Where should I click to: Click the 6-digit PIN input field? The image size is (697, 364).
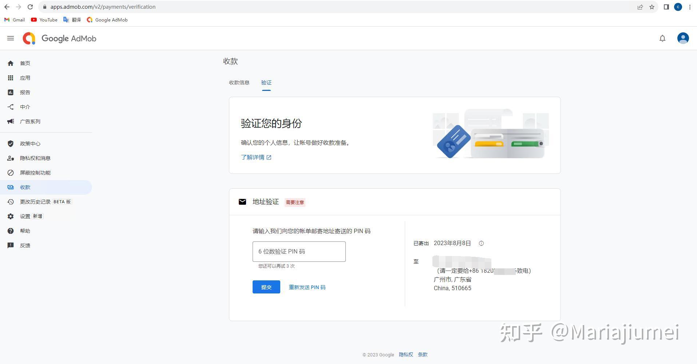click(x=299, y=251)
